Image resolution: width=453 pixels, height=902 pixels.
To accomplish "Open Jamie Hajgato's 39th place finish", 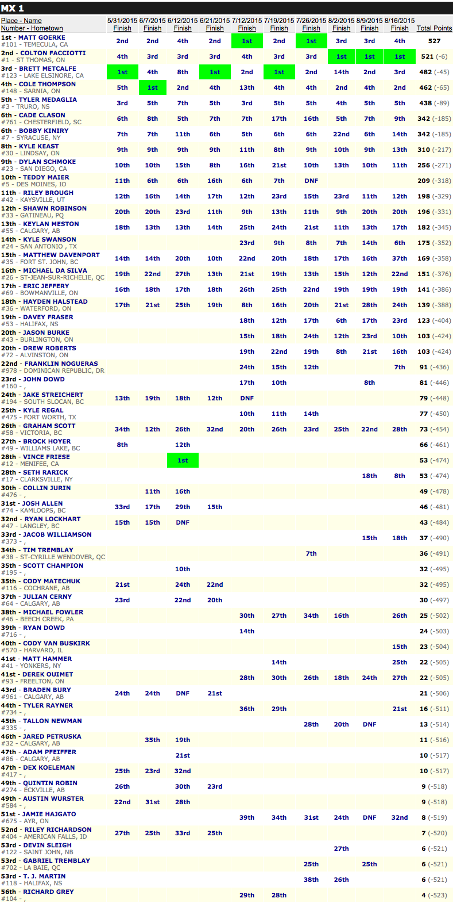I will tap(247, 817).
